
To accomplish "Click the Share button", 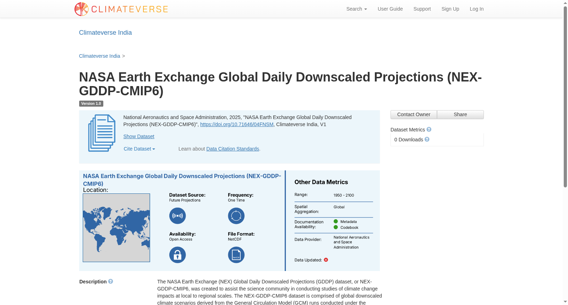I will coord(460,114).
